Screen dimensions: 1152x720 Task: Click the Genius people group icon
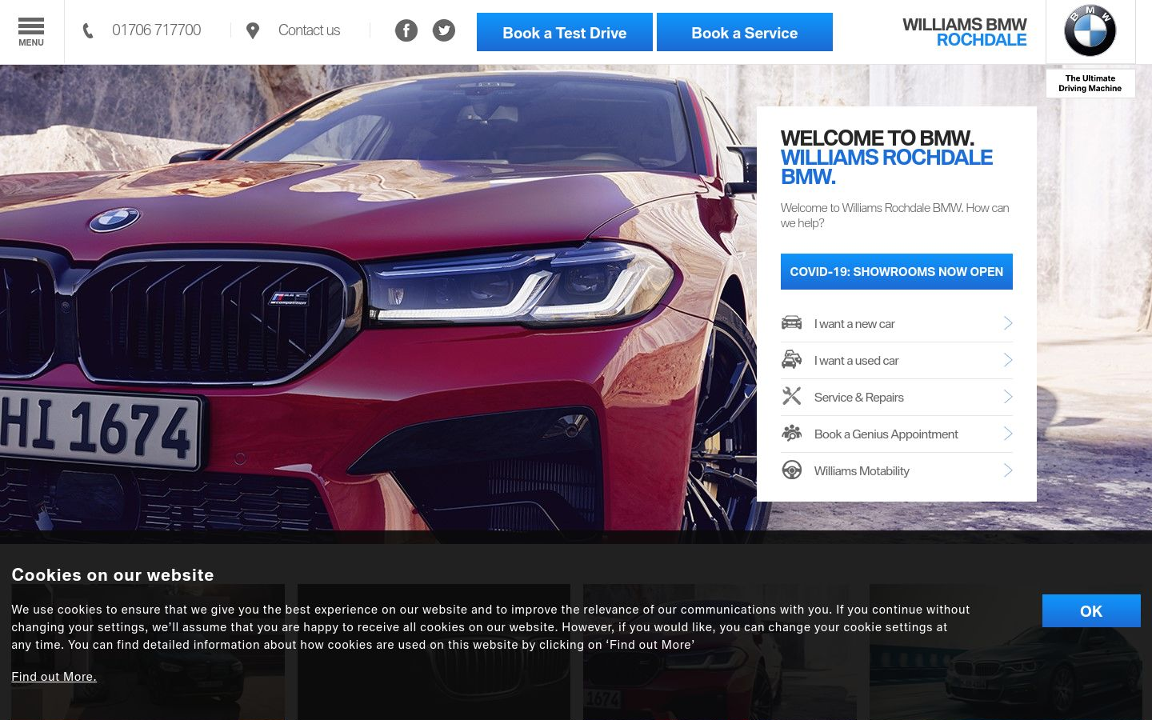pyautogui.click(x=792, y=433)
